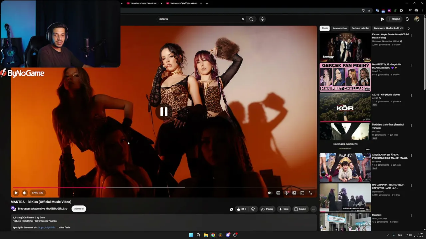Open YouTube notifications bell
The height and width of the screenshot is (239, 426).
tap(407, 19)
